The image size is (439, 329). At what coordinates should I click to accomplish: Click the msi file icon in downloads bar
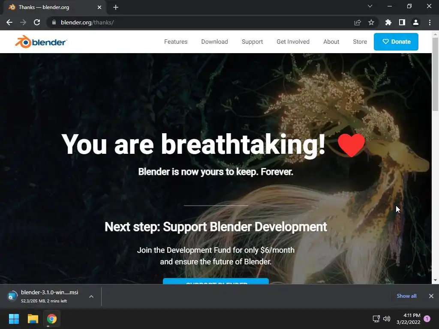point(12,296)
